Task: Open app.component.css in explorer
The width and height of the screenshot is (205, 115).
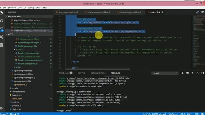Action: click(x=23, y=71)
